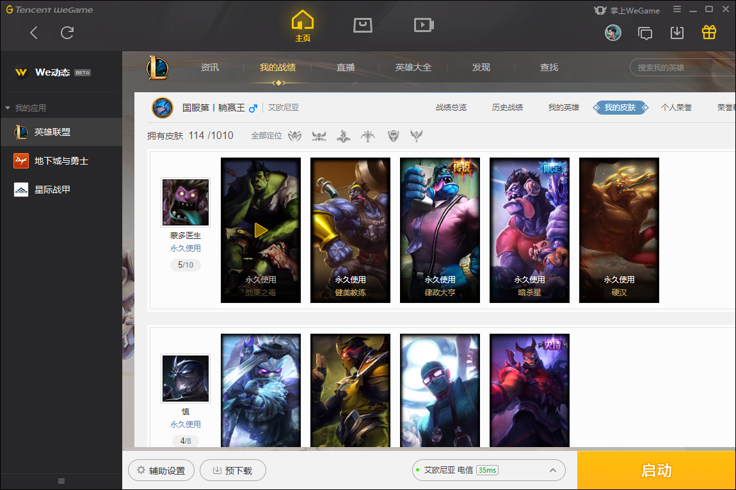This screenshot has width=736, height=490.
Task: Open the 暗杀星 skin card
Action: point(529,230)
